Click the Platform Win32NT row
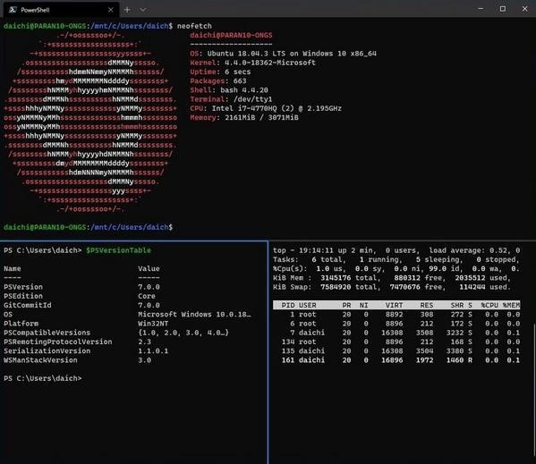This screenshot has height=464, width=536. coord(86,324)
